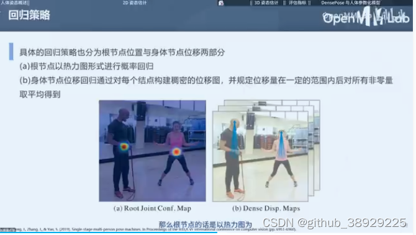Screen dimensions: 416x235
Task: Jump to the 3D 姿态估计 section
Action: (x=266, y=2)
